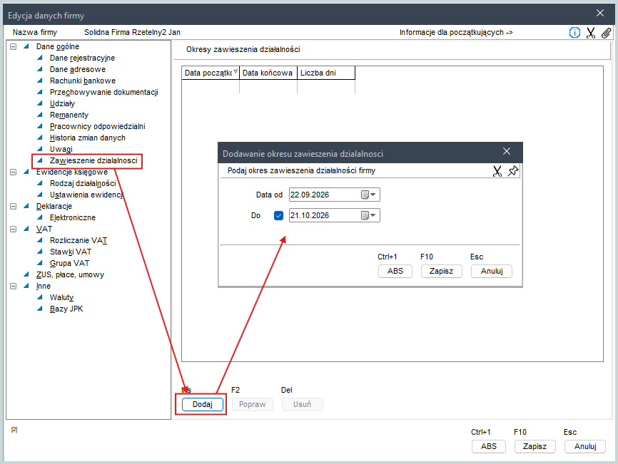Collapse the VAT tree node
The width and height of the screenshot is (618, 464).
pyautogui.click(x=14, y=229)
